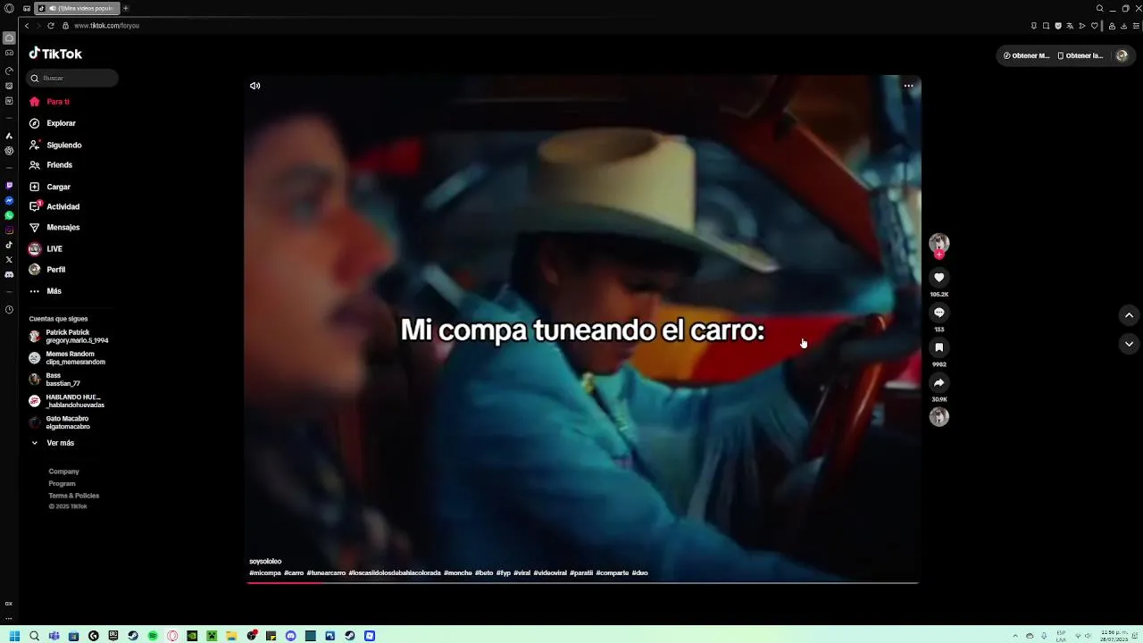
Task: Go to the previous video with the up chevron
Action: click(x=1129, y=315)
